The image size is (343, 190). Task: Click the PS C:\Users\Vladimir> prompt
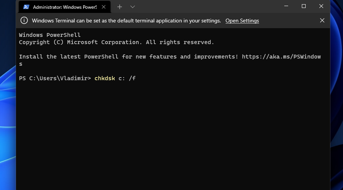coord(54,78)
